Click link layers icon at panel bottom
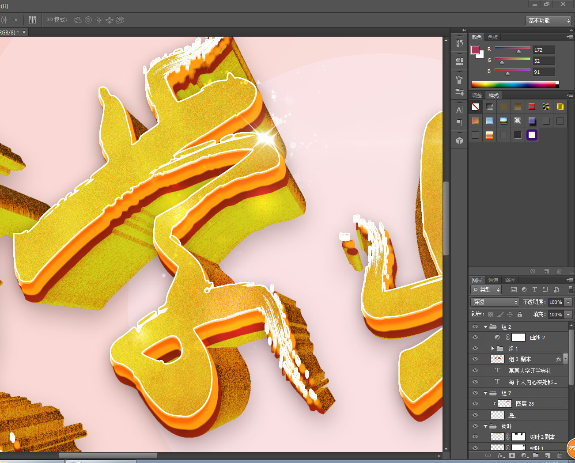 coord(488,455)
